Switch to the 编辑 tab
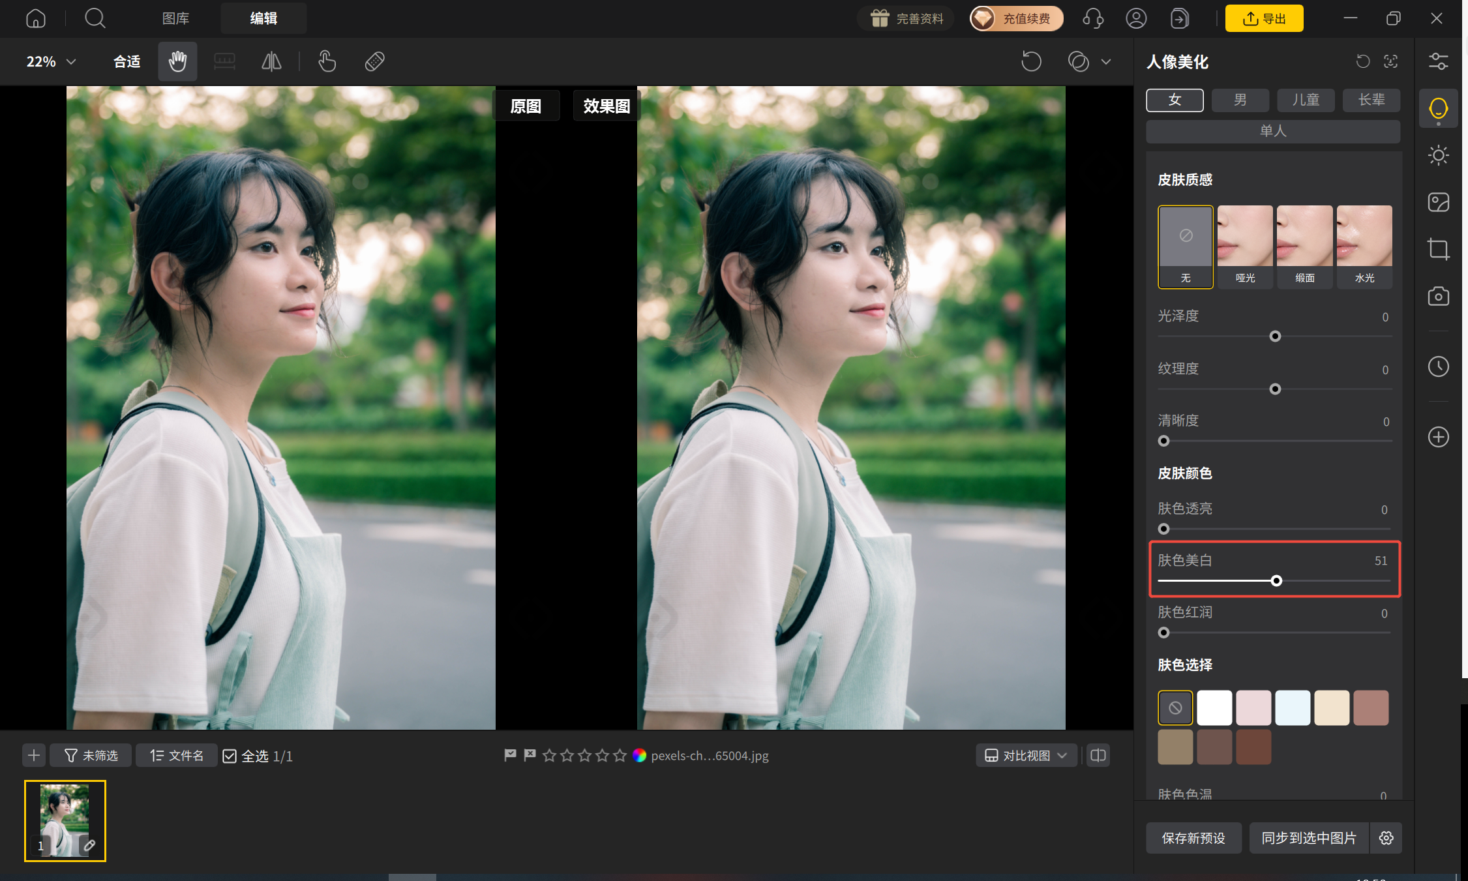The image size is (1468, 881). tap(263, 18)
